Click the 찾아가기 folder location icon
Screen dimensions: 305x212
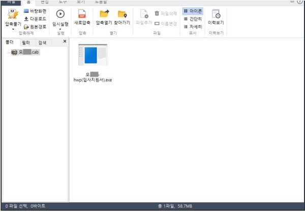point(122,14)
